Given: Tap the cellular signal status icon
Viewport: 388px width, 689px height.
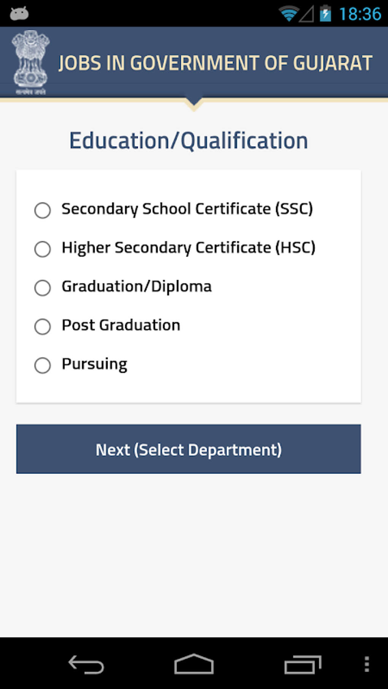Looking at the screenshot, I should tap(307, 14).
